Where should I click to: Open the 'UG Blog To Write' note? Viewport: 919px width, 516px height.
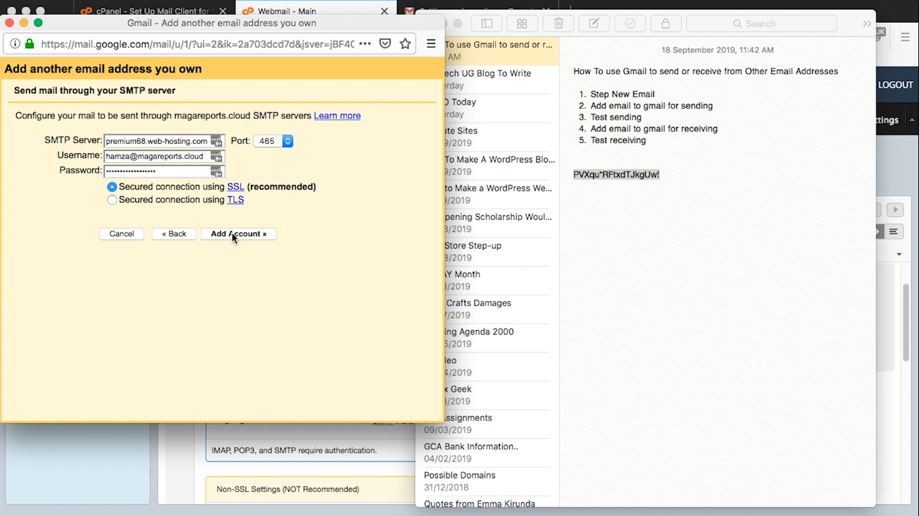(x=497, y=79)
